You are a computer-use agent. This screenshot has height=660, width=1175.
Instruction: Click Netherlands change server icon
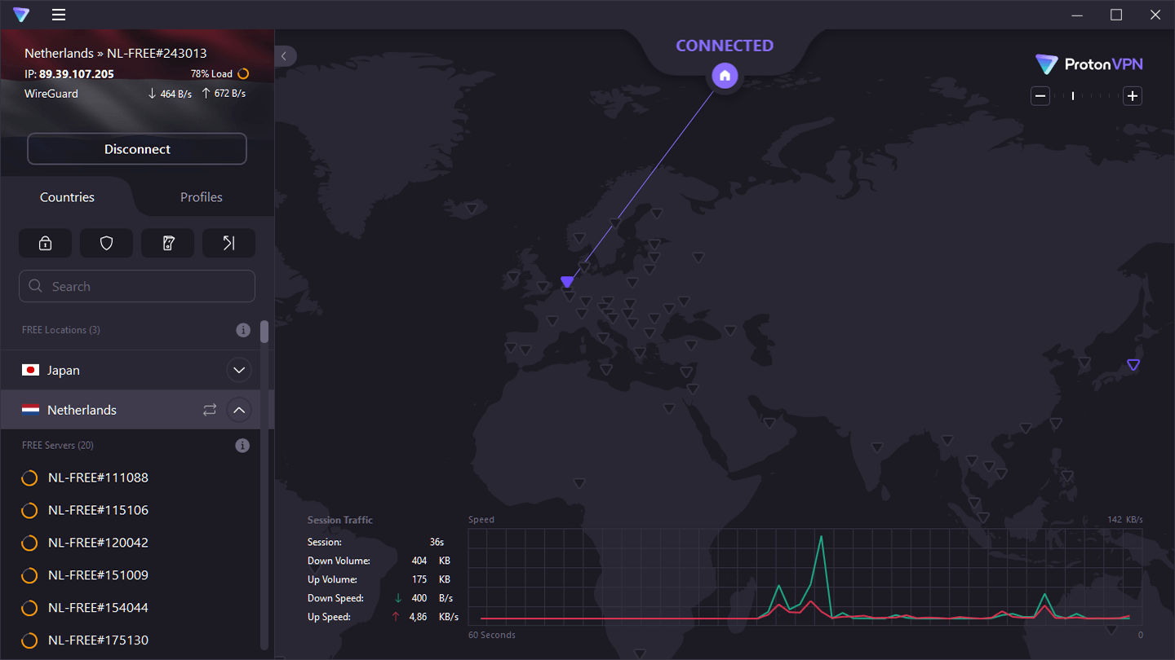(210, 410)
